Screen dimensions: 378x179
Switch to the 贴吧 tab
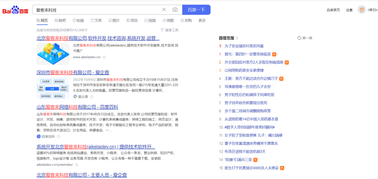(x=60, y=21)
